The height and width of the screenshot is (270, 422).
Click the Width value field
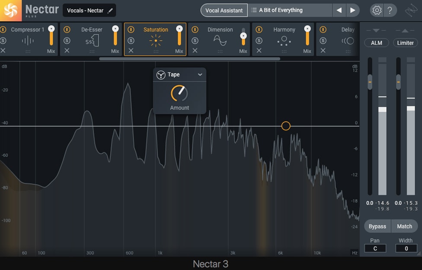(406, 248)
